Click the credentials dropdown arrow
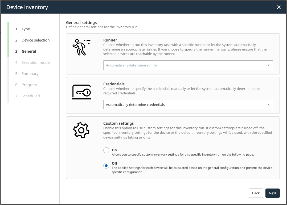 tap(268, 104)
